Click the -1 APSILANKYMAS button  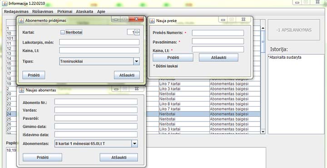(294, 30)
